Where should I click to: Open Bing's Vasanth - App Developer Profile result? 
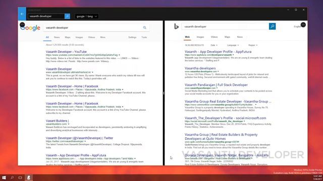pyautogui.click(x=218, y=52)
